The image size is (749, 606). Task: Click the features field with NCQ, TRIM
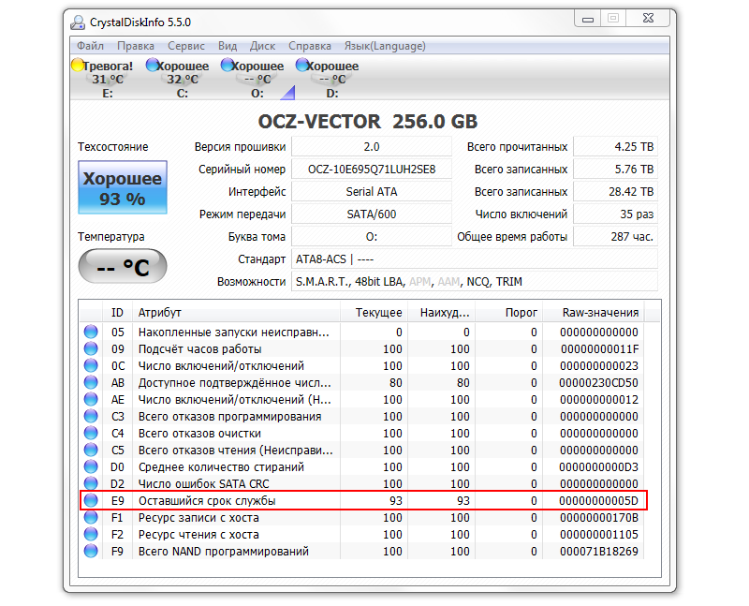[x=475, y=282]
